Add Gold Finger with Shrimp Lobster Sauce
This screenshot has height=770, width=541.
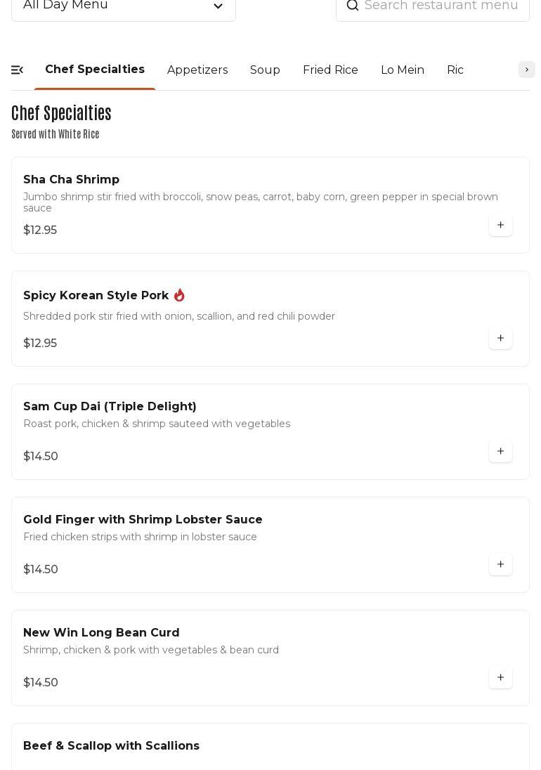(500, 565)
